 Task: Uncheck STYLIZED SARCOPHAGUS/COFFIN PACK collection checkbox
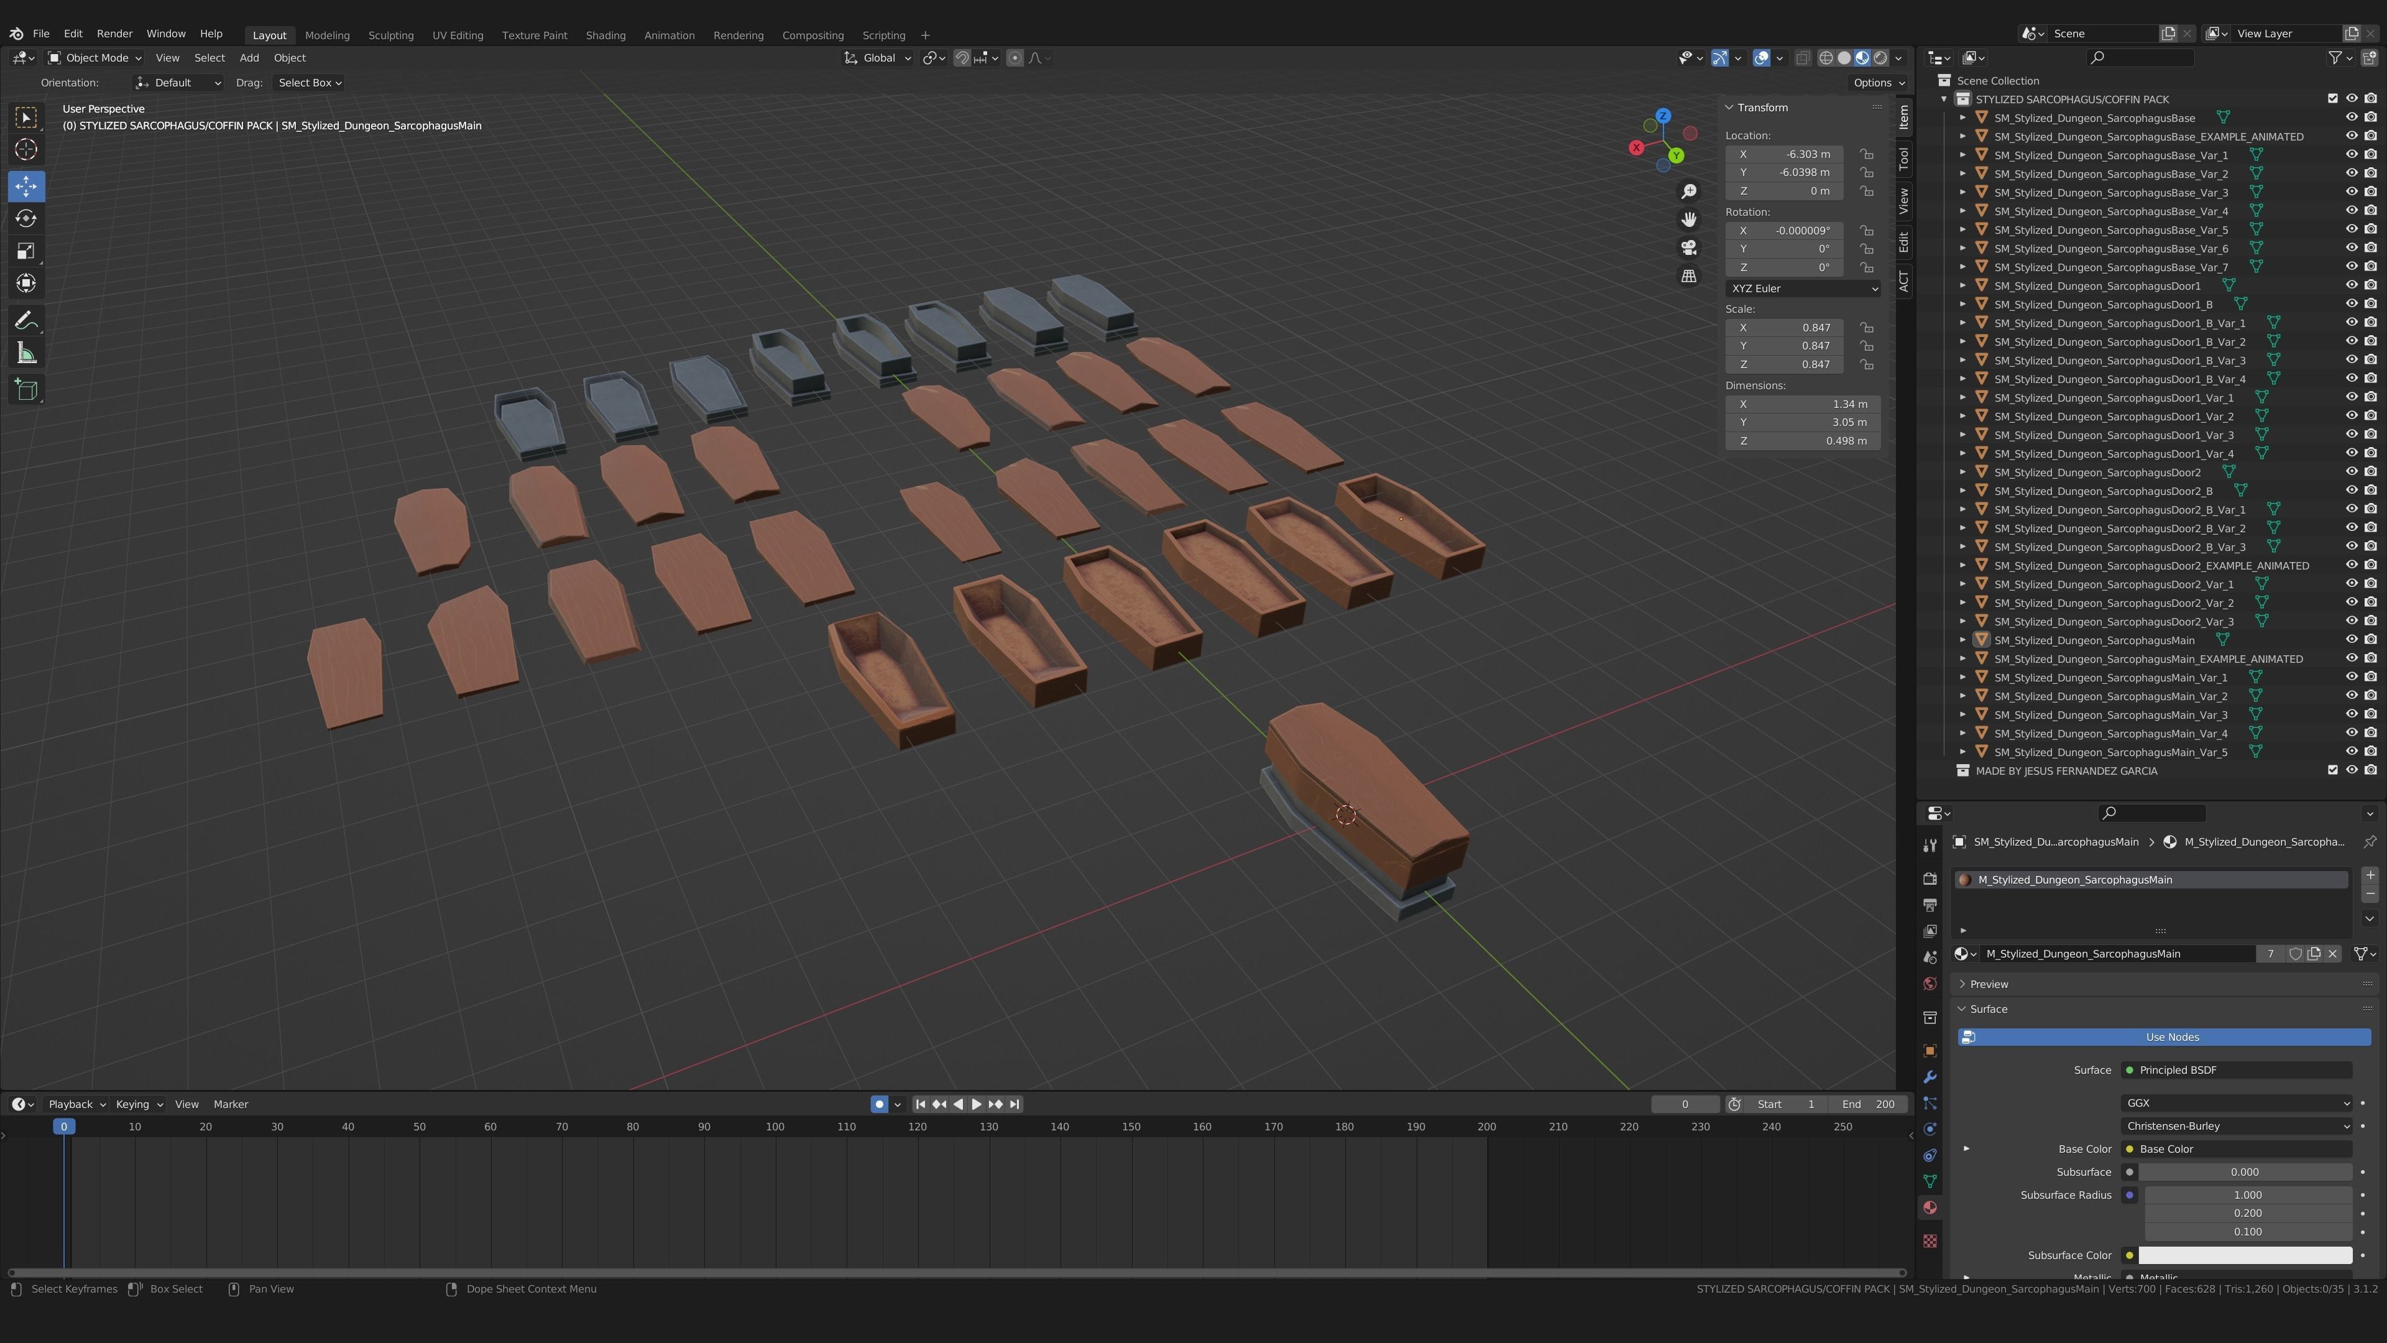pyautogui.click(x=2332, y=98)
